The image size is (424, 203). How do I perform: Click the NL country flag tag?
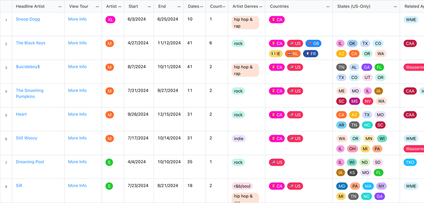[293, 54]
